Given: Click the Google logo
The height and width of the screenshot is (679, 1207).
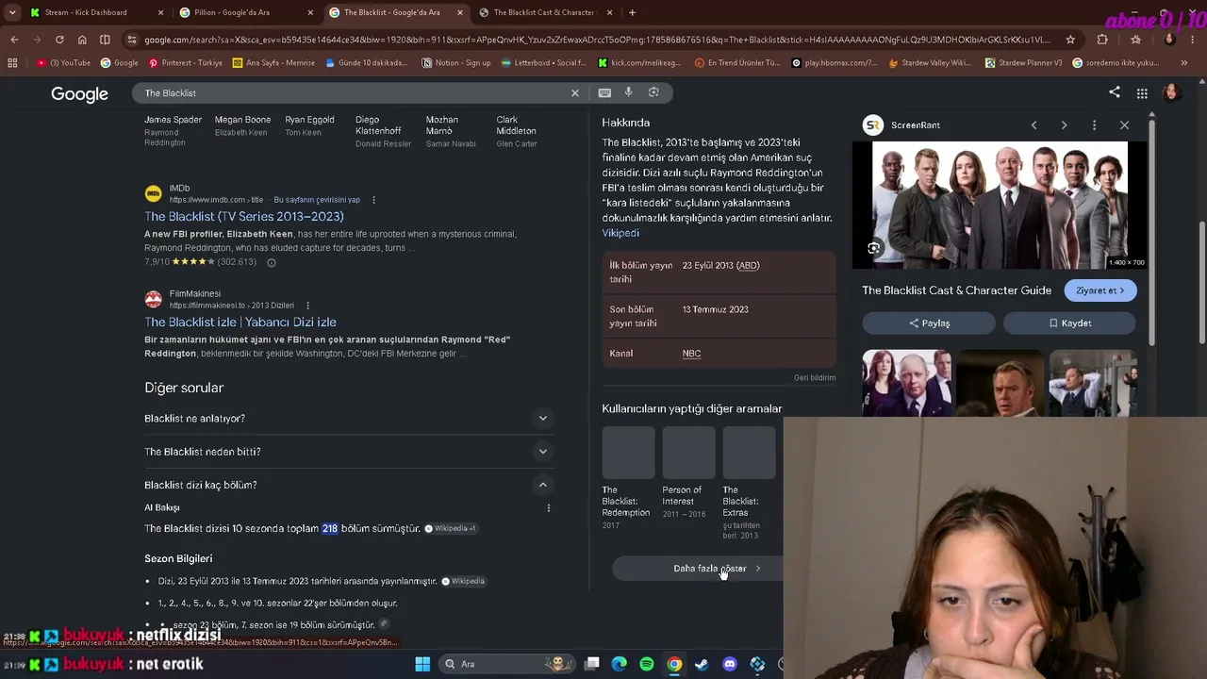Looking at the screenshot, I should [79, 94].
